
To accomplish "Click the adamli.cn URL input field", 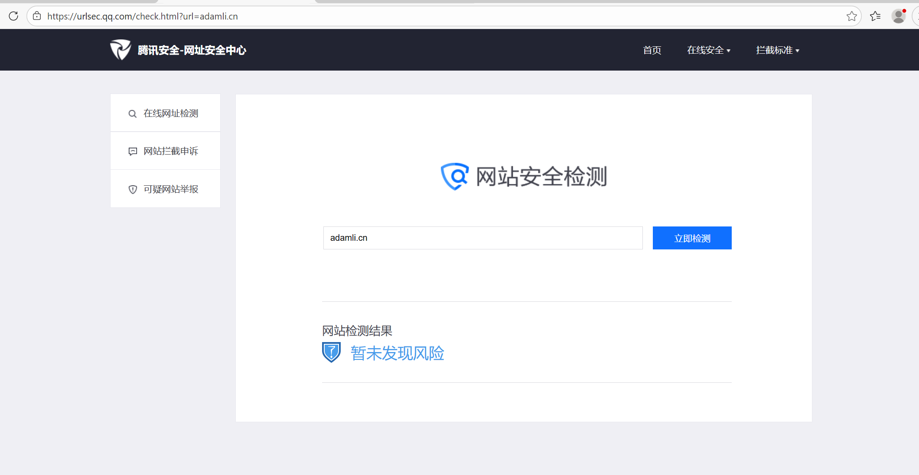I will 482,238.
